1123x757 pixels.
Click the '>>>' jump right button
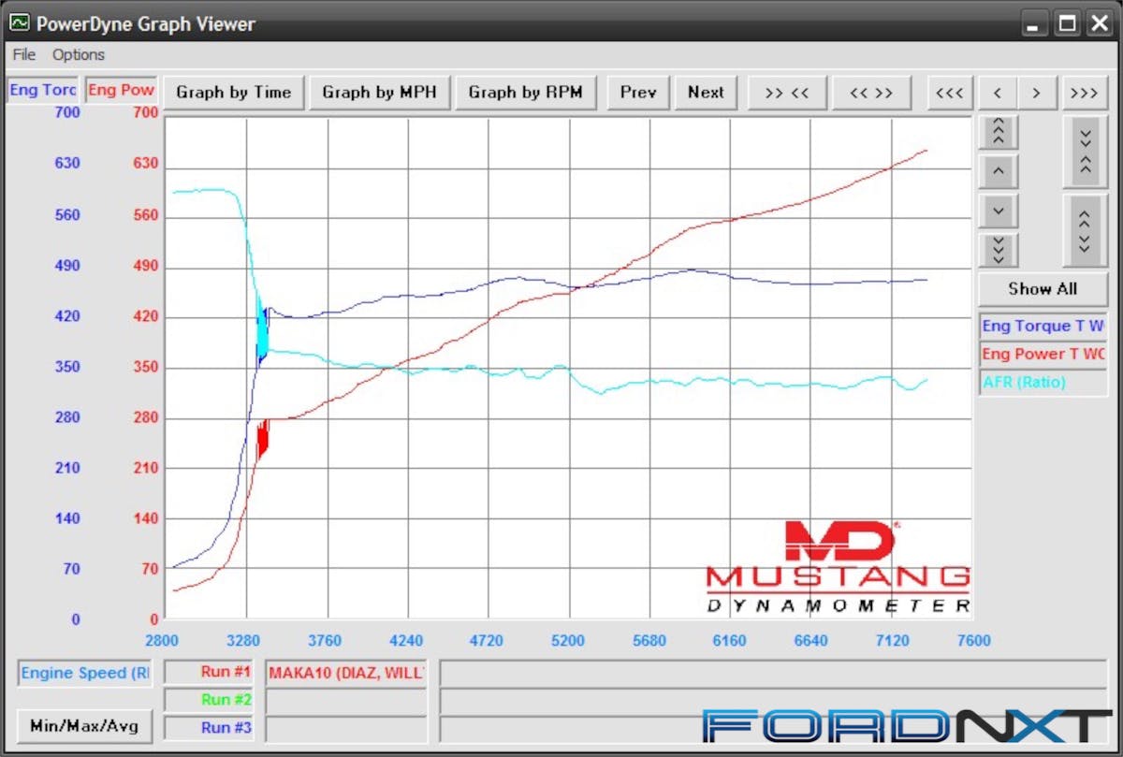tap(1084, 93)
